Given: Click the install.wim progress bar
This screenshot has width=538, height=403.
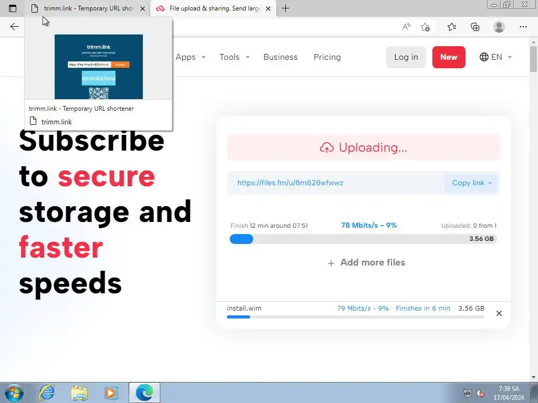Looking at the screenshot, I should 356,317.
